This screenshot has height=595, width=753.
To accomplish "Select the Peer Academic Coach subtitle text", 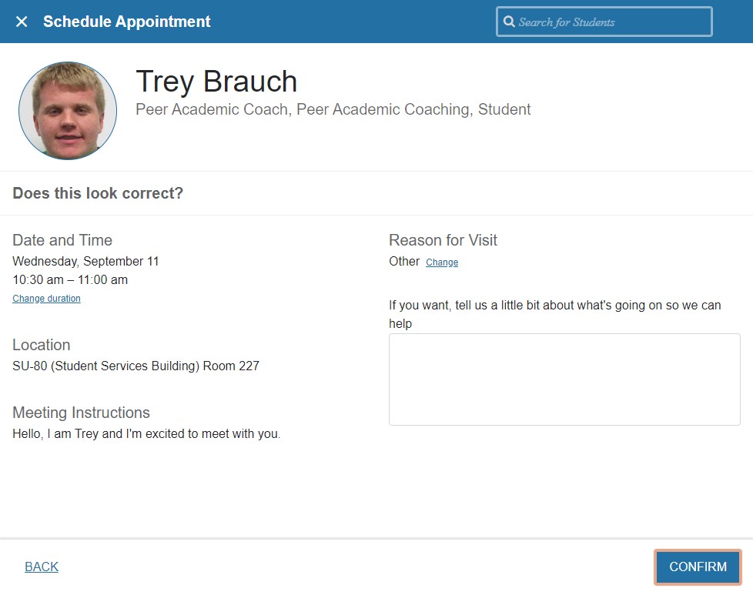I will tap(333, 109).
